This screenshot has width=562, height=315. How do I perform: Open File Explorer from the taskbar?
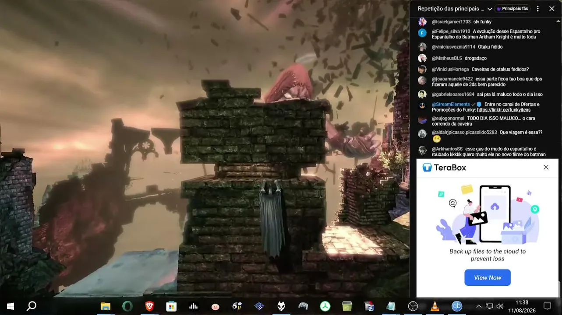coord(106,306)
